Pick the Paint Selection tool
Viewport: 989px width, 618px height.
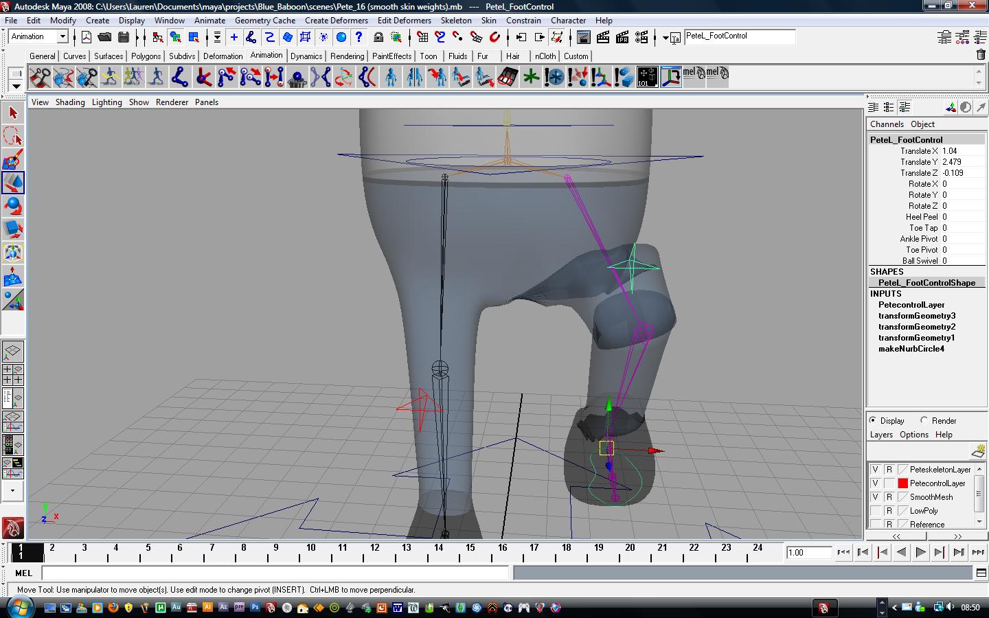[x=12, y=159]
